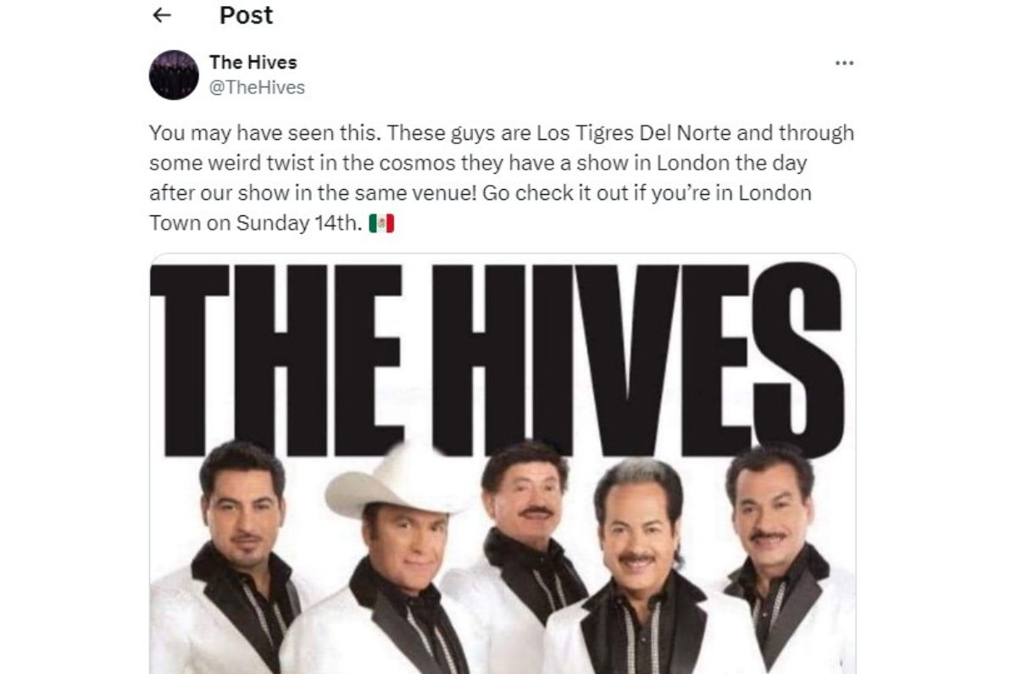
Task: Go back using the left arrow
Action: click(162, 15)
